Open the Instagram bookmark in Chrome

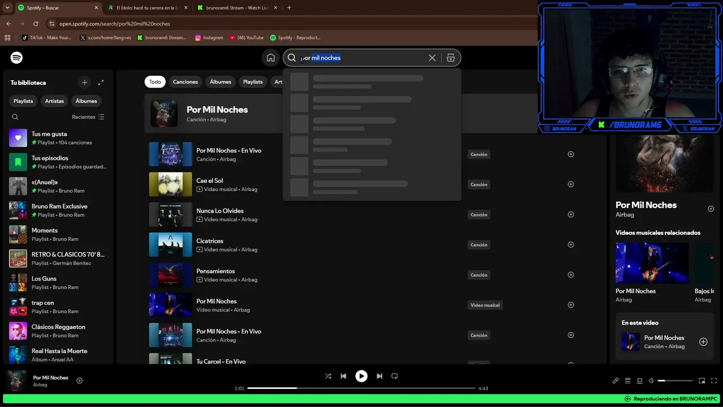pos(209,38)
